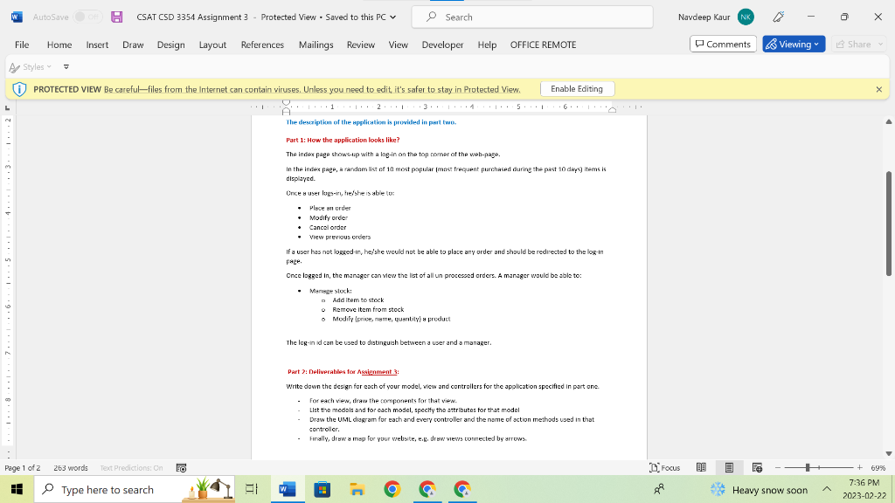Click the taskbar search box
The width and height of the screenshot is (895, 503).
tap(134, 489)
